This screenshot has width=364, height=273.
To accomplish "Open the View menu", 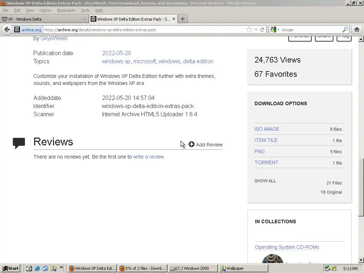I will (30, 10).
